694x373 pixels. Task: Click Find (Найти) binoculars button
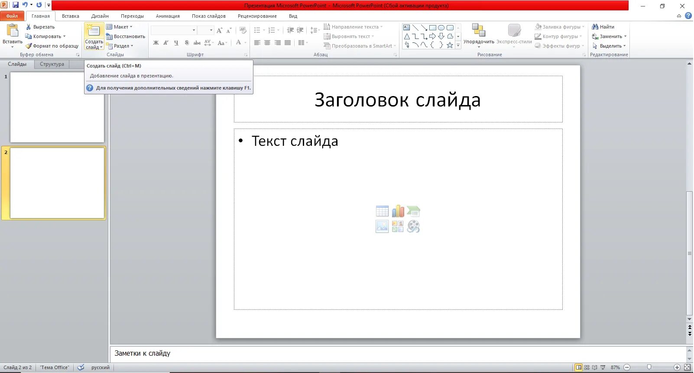[x=603, y=27]
